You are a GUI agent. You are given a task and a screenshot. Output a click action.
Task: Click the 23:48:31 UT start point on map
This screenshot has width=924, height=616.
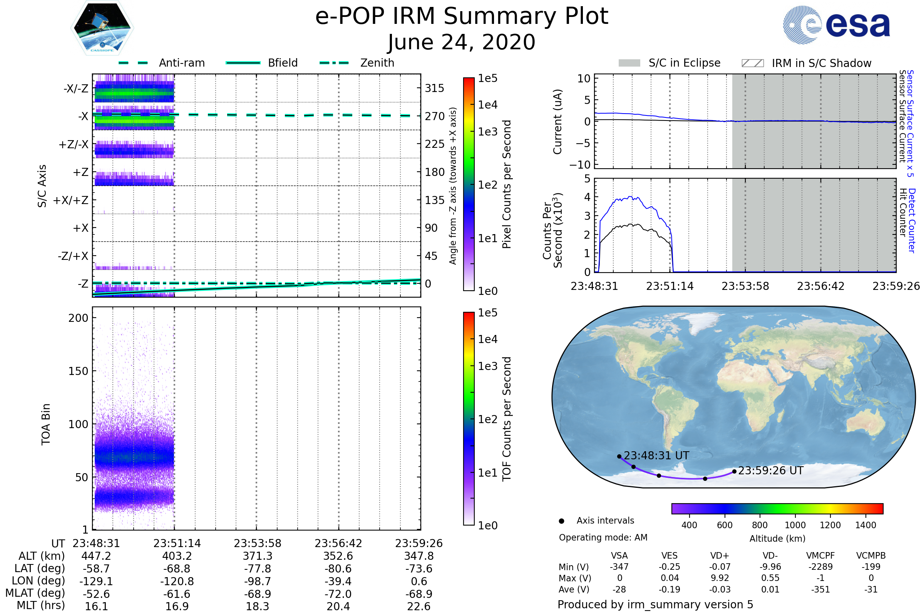click(x=619, y=457)
